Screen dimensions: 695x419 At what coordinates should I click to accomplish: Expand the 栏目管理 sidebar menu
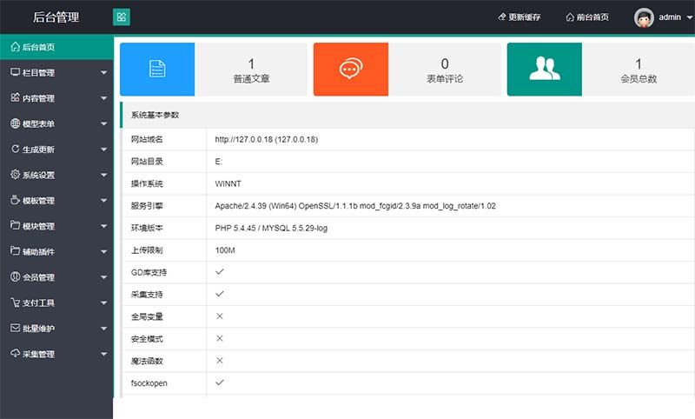click(x=56, y=73)
